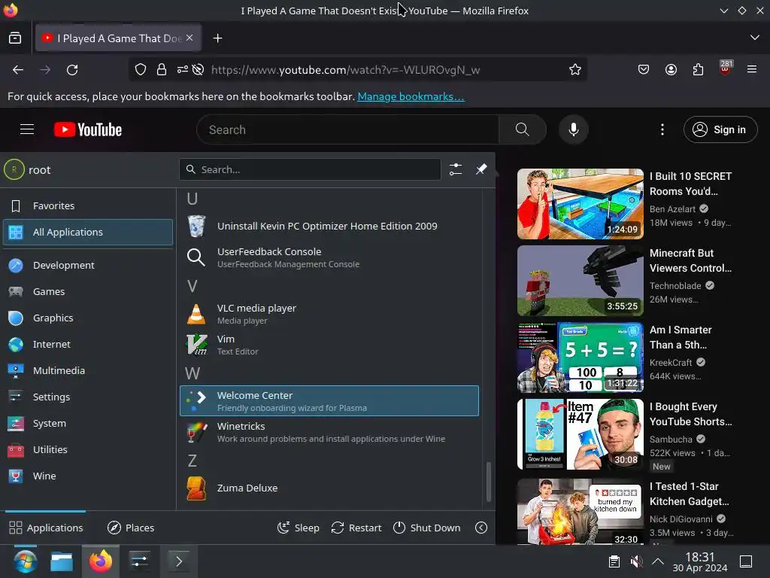This screenshot has height=578, width=770.
Task: Switch to the Applications tab
Action: pyautogui.click(x=46, y=528)
